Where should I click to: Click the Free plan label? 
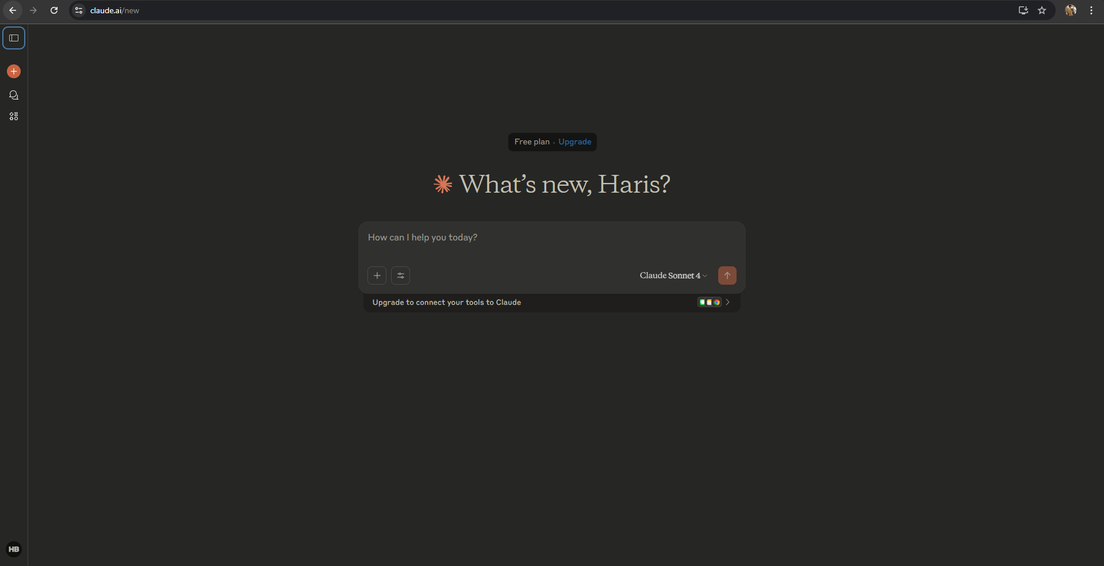(x=532, y=141)
